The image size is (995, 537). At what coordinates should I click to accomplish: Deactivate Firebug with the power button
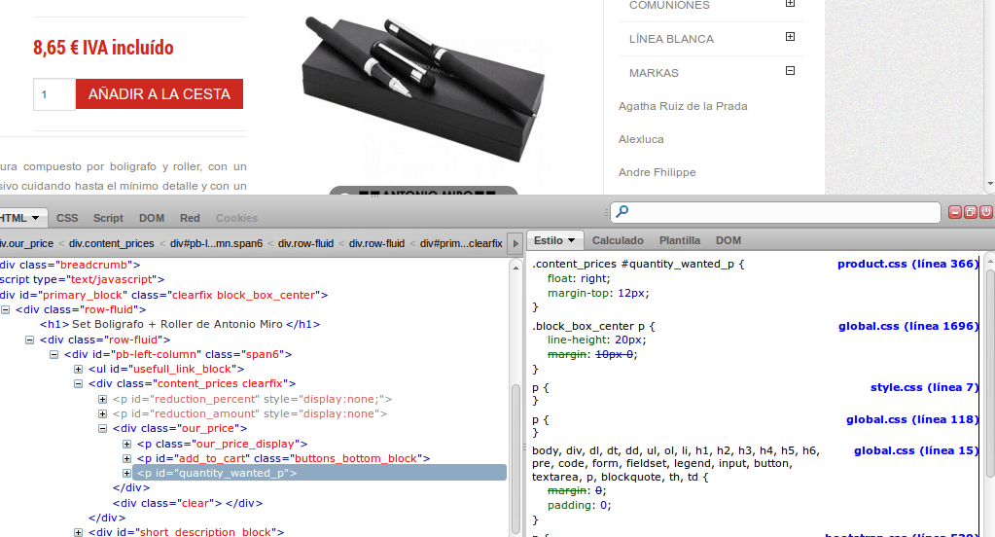coord(985,212)
